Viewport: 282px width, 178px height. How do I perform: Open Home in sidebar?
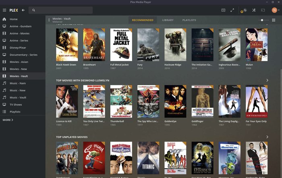23,19
